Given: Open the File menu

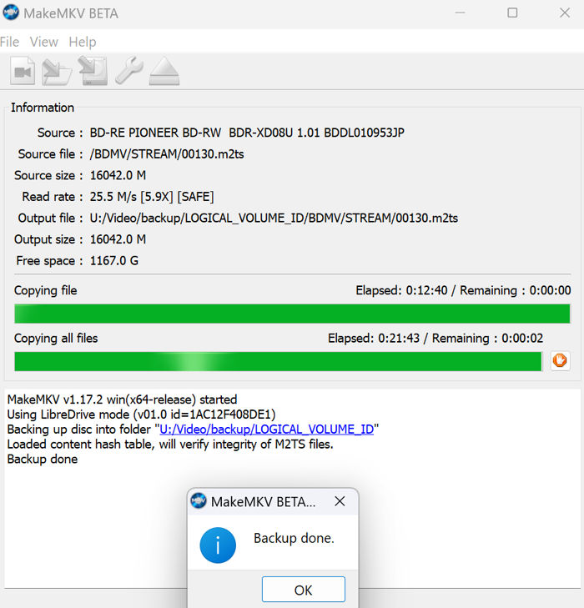Looking at the screenshot, I should 9,42.
